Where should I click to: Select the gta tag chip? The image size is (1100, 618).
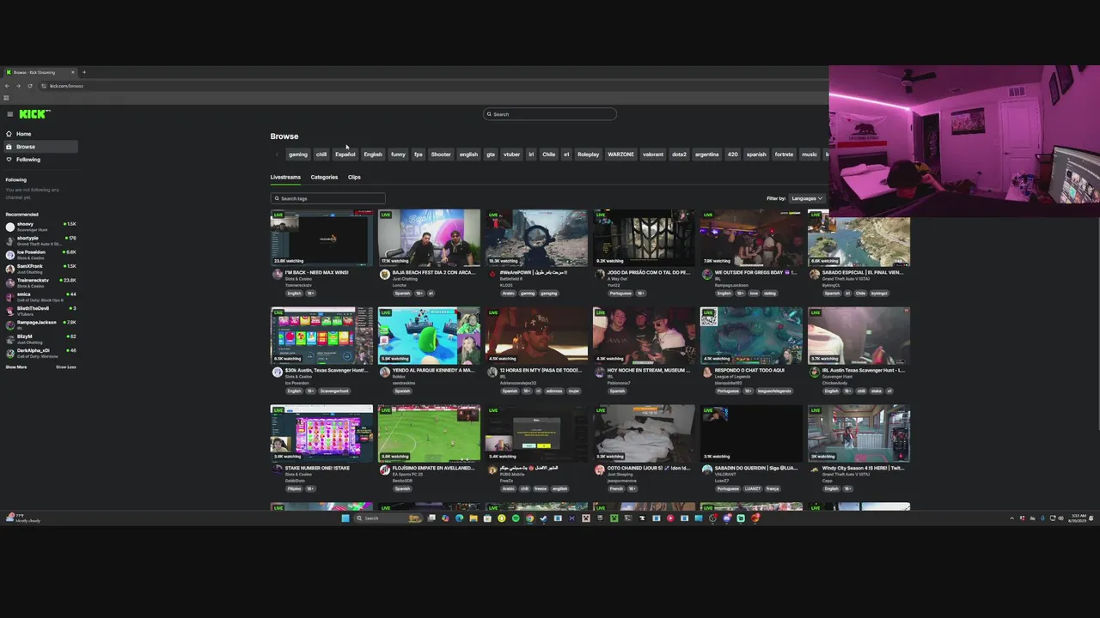[x=491, y=154]
